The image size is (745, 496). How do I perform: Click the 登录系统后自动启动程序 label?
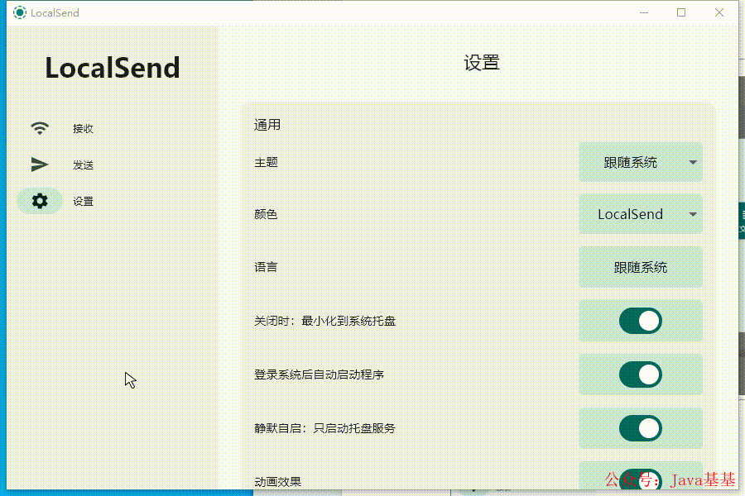(x=319, y=374)
